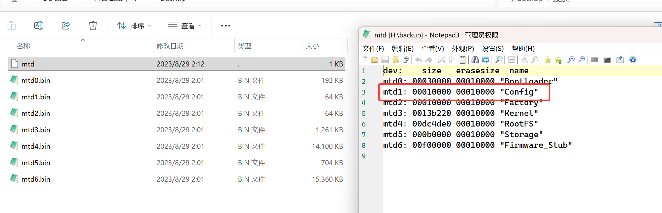662x213 pixels.
Task: Click the "Storage" text on line 7
Action: (521, 135)
